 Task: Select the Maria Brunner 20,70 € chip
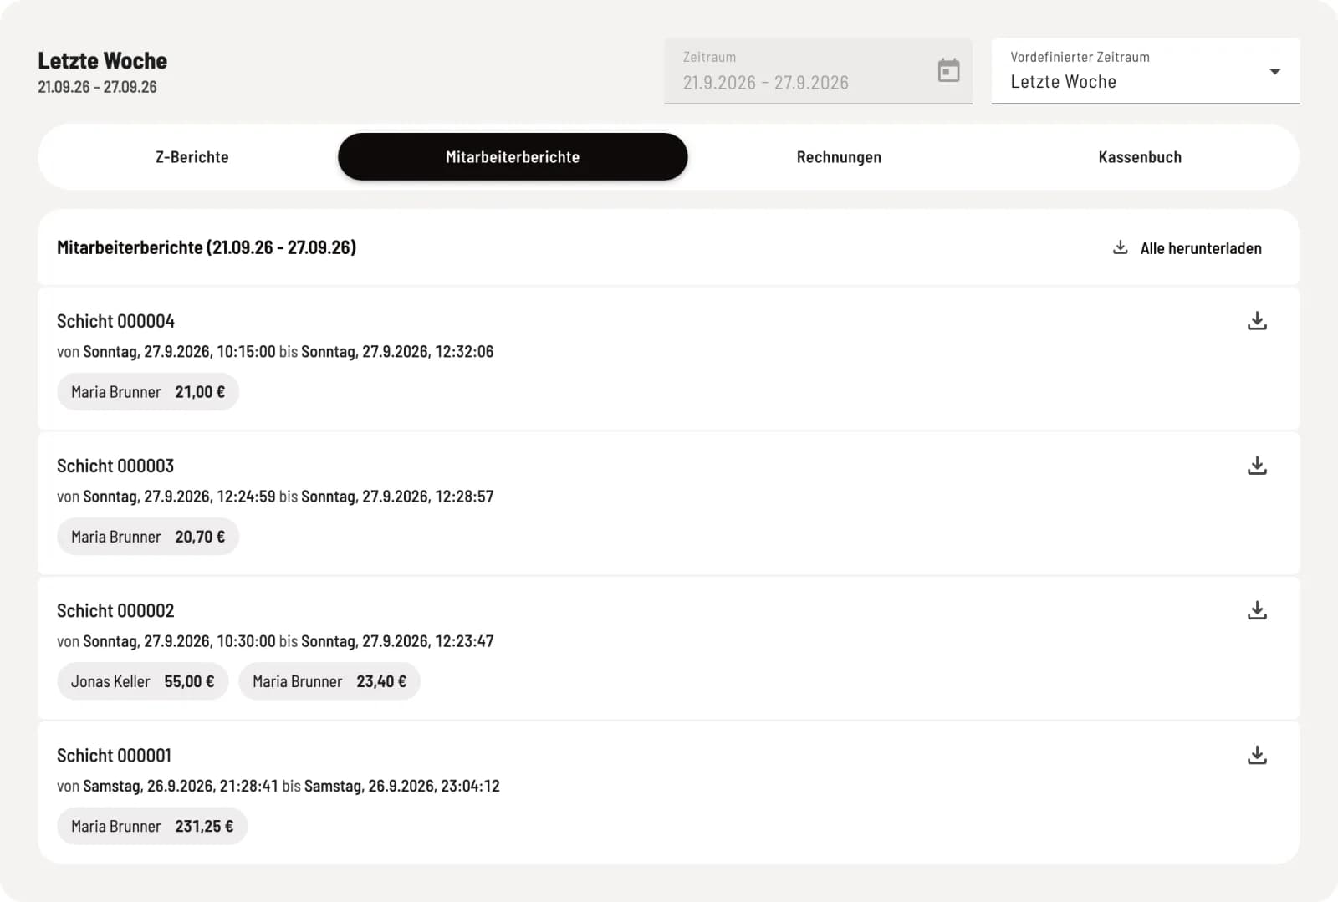(x=148, y=537)
